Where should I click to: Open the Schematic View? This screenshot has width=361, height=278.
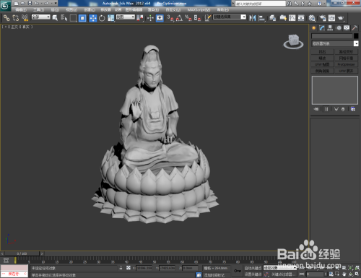pos(301,18)
